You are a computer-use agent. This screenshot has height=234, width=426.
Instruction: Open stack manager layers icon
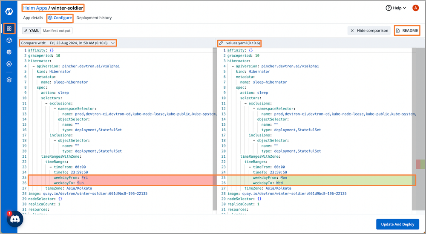tap(9, 80)
